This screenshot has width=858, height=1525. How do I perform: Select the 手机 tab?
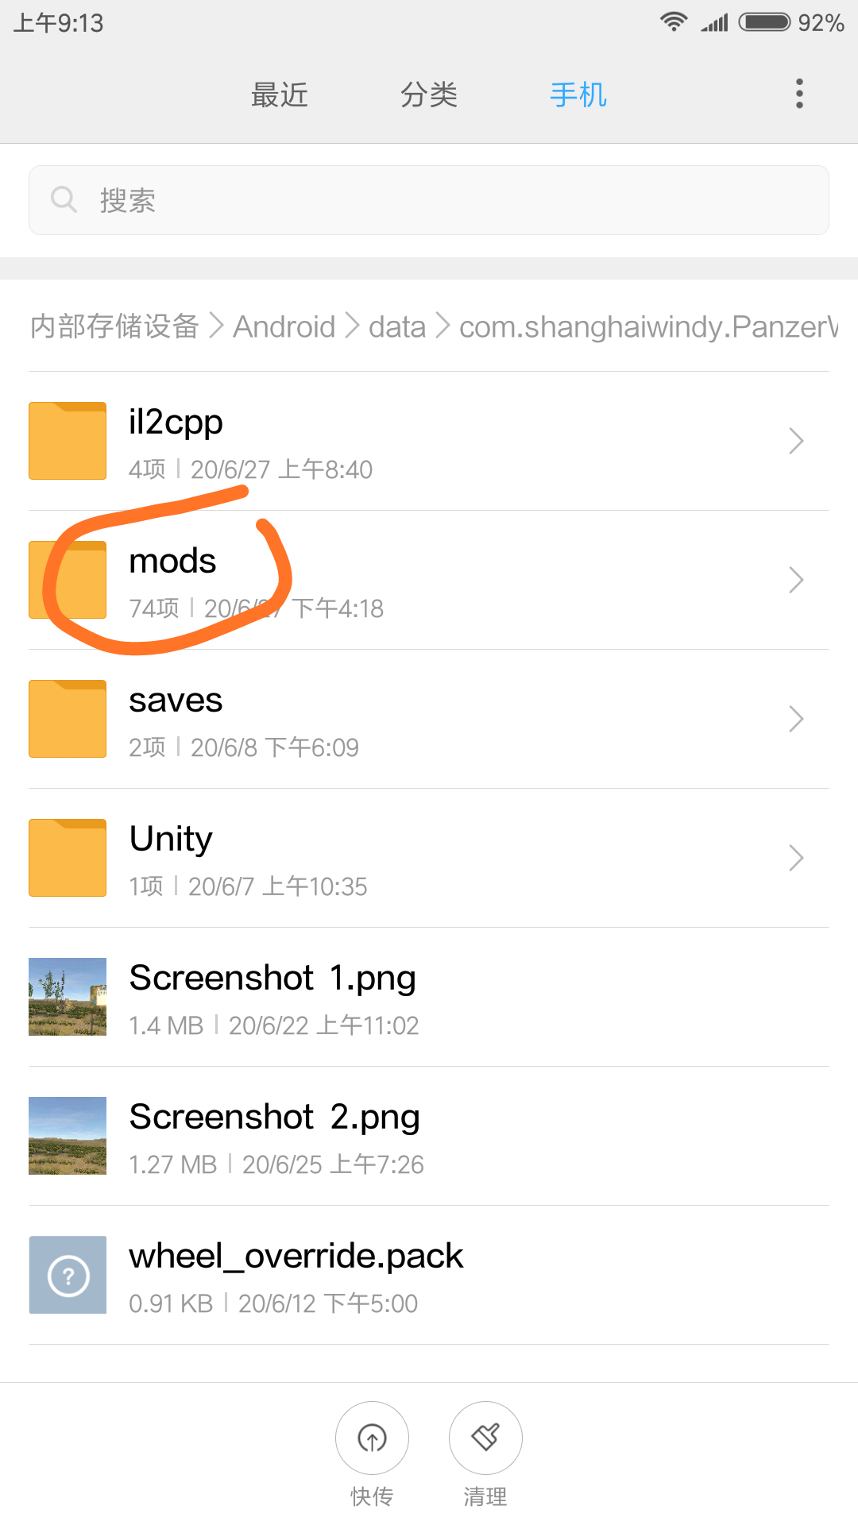point(578,95)
